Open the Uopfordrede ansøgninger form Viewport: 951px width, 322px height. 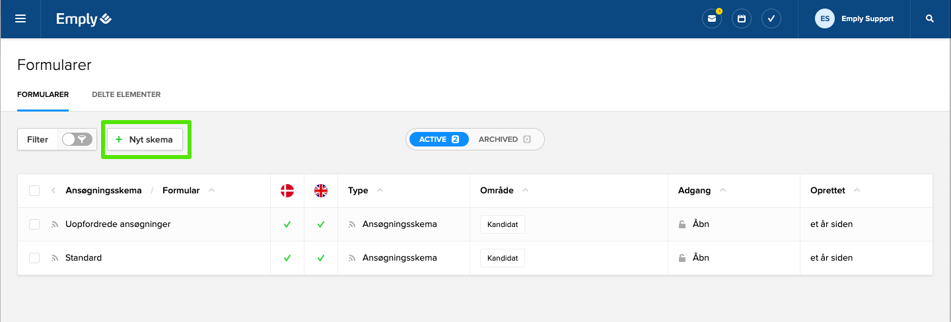[118, 224]
